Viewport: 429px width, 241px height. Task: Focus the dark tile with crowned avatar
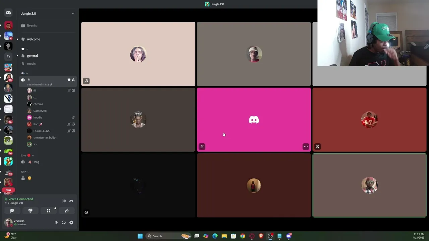(138, 119)
